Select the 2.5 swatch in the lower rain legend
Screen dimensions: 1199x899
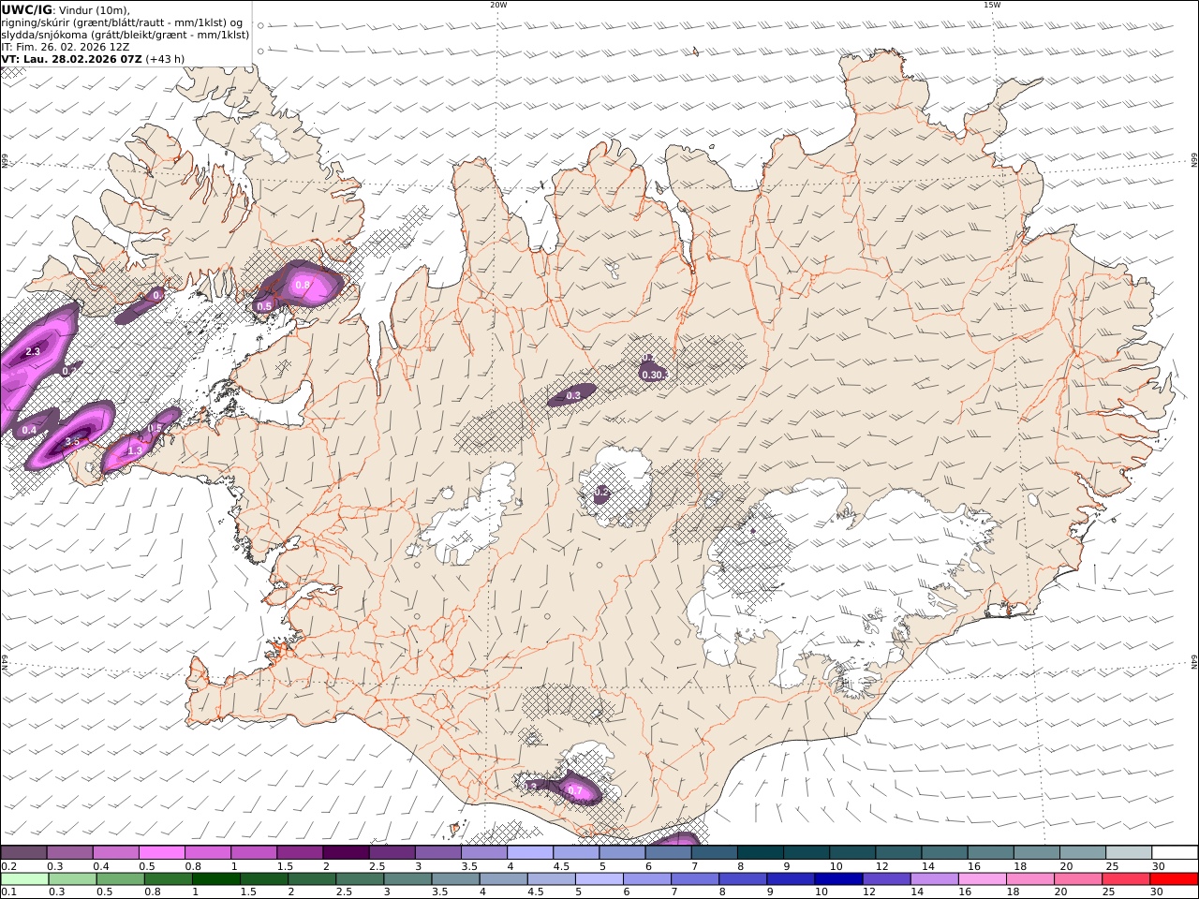click(x=360, y=878)
